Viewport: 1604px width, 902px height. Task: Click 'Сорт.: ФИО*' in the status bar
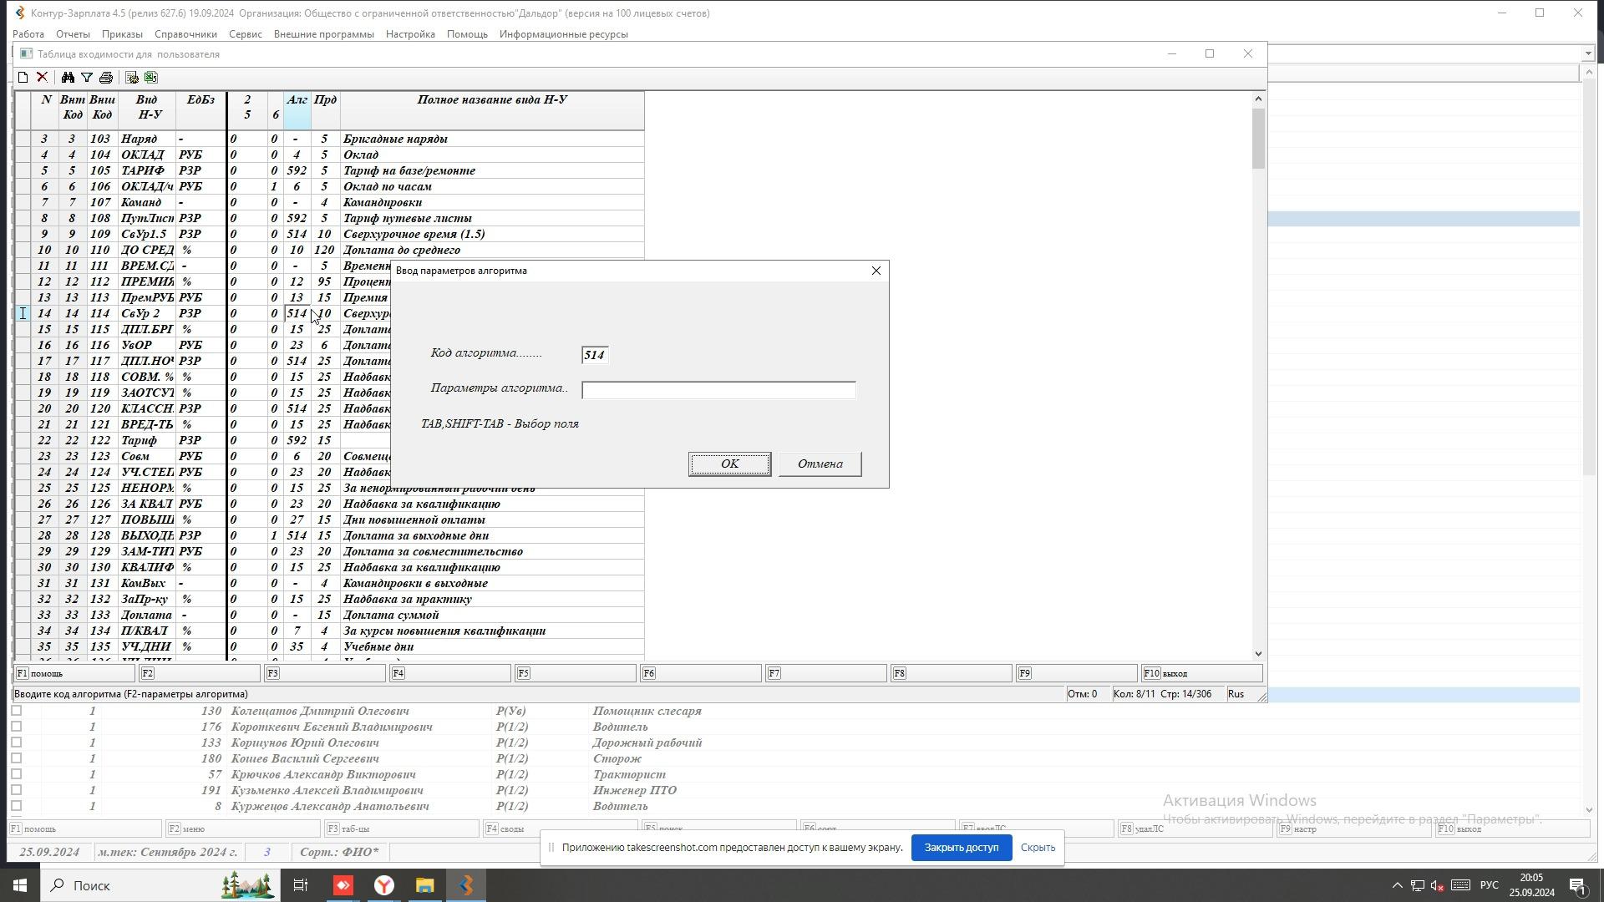pos(339,852)
